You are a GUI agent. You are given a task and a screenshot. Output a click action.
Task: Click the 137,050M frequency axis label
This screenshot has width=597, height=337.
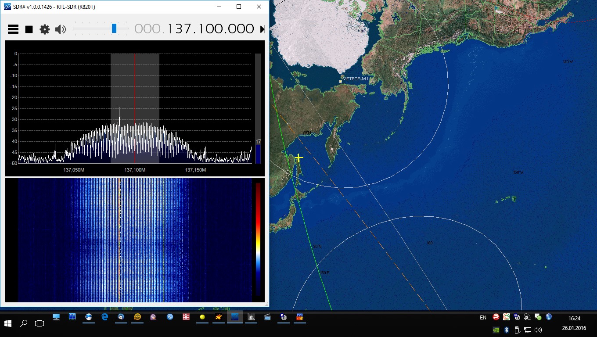click(x=74, y=170)
